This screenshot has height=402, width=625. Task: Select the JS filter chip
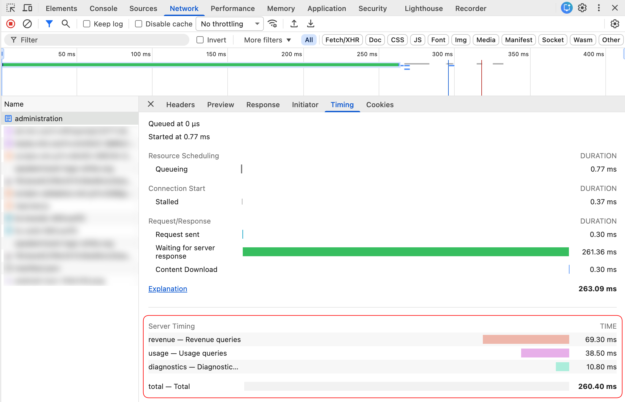point(418,40)
